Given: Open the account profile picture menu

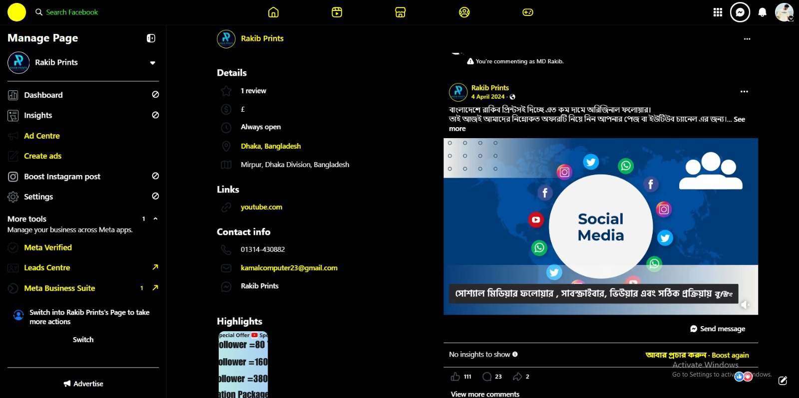Looking at the screenshot, I should tap(784, 12).
